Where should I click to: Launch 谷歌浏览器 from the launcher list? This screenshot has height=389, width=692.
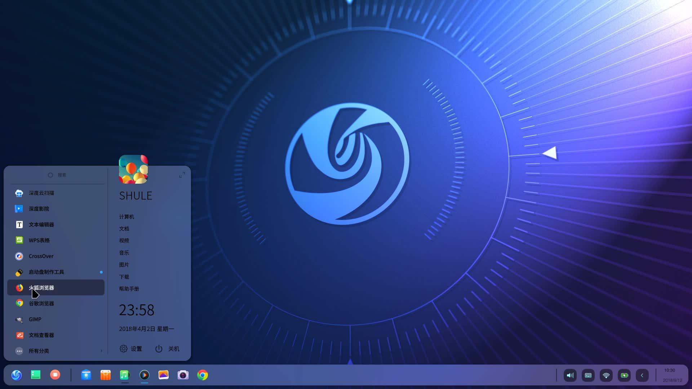pos(56,303)
